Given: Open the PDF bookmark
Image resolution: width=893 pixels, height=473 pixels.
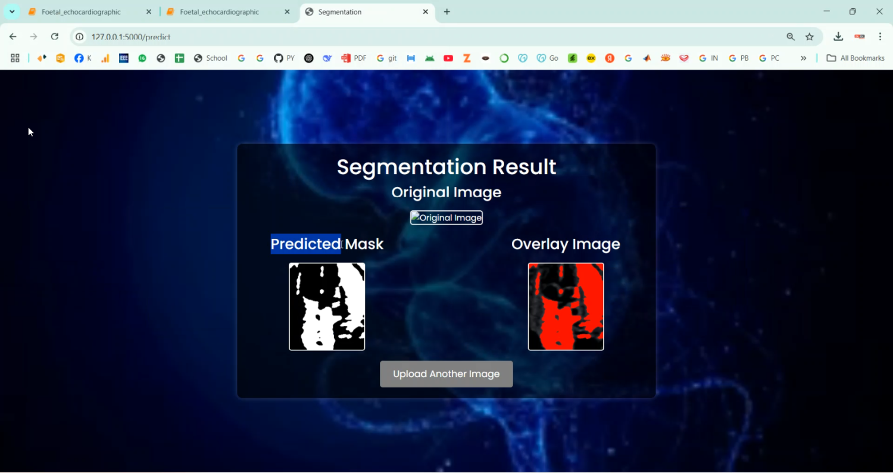Looking at the screenshot, I should (354, 58).
